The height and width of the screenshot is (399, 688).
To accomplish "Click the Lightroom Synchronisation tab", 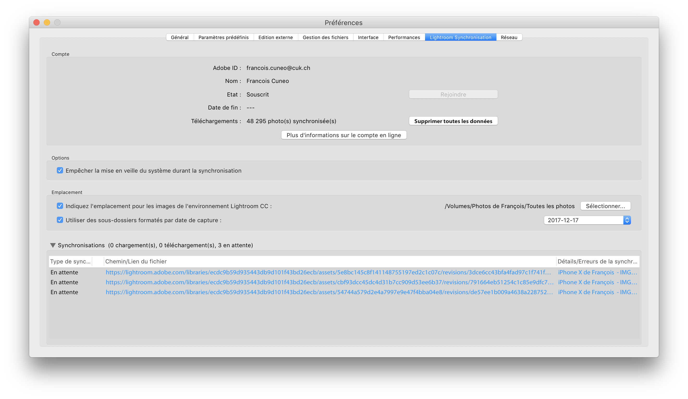I will 460,37.
